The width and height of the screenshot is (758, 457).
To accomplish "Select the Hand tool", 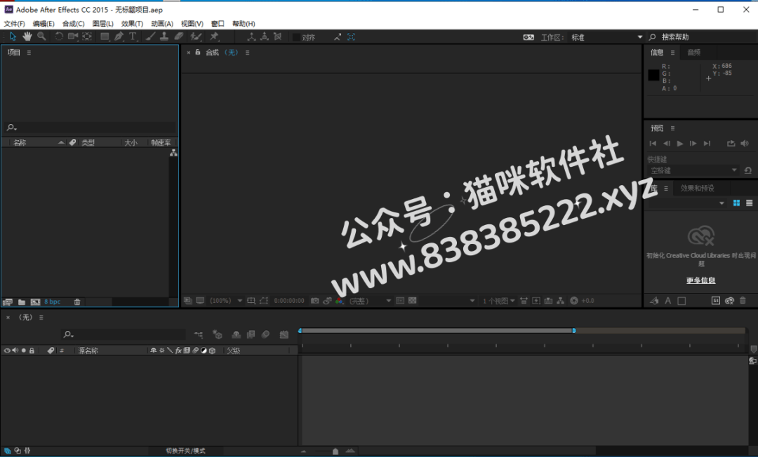I will coord(27,36).
